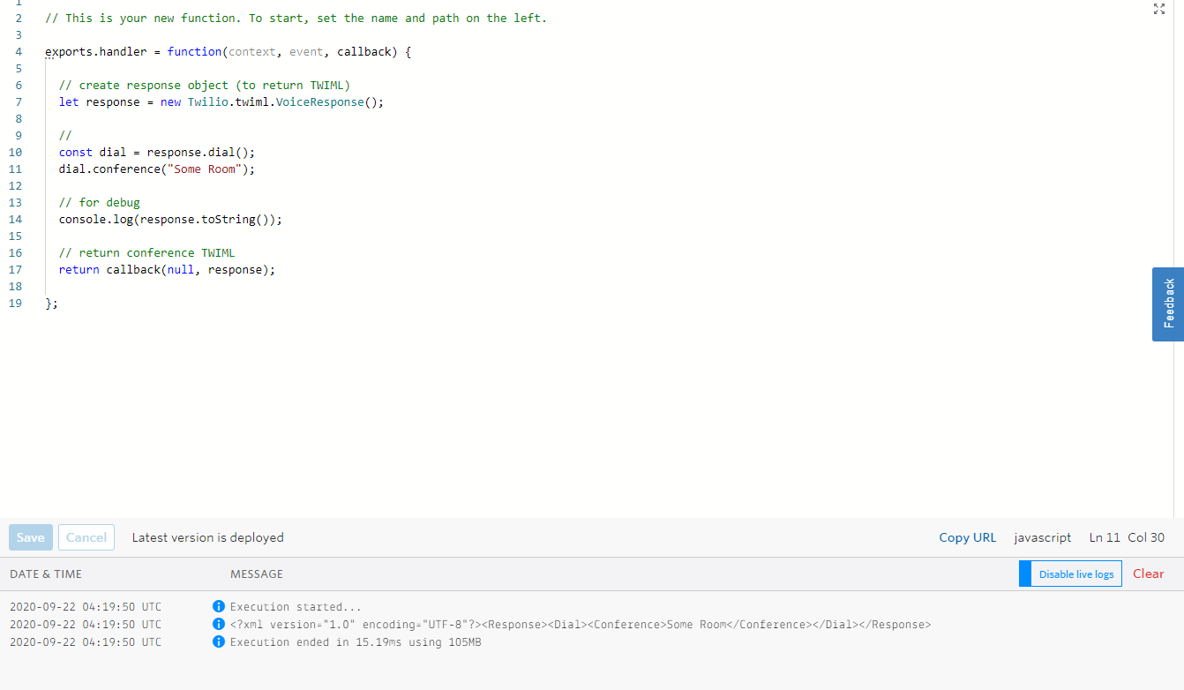Select the XML Response log message
The width and height of the screenshot is (1184, 690).
pyautogui.click(x=581, y=625)
